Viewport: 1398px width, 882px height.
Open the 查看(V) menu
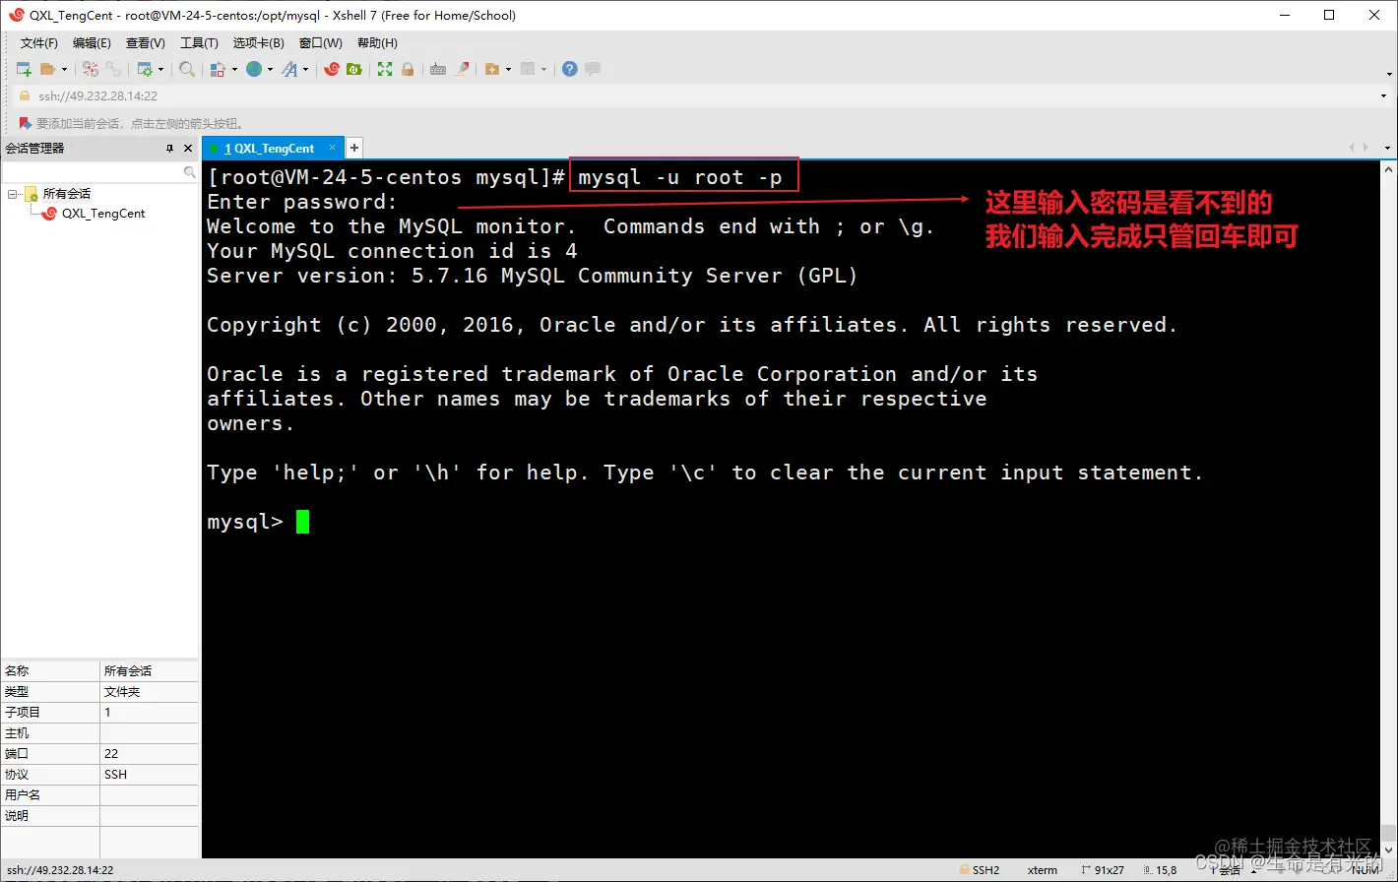pyautogui.click(x=146, y=43)
